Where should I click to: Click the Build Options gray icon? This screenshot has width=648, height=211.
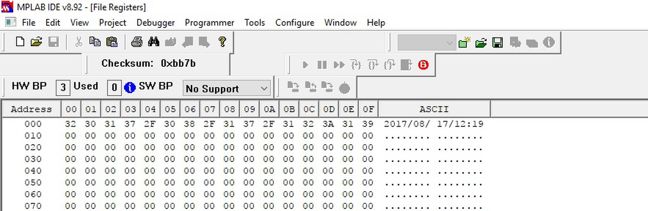[x=515, y=43]
